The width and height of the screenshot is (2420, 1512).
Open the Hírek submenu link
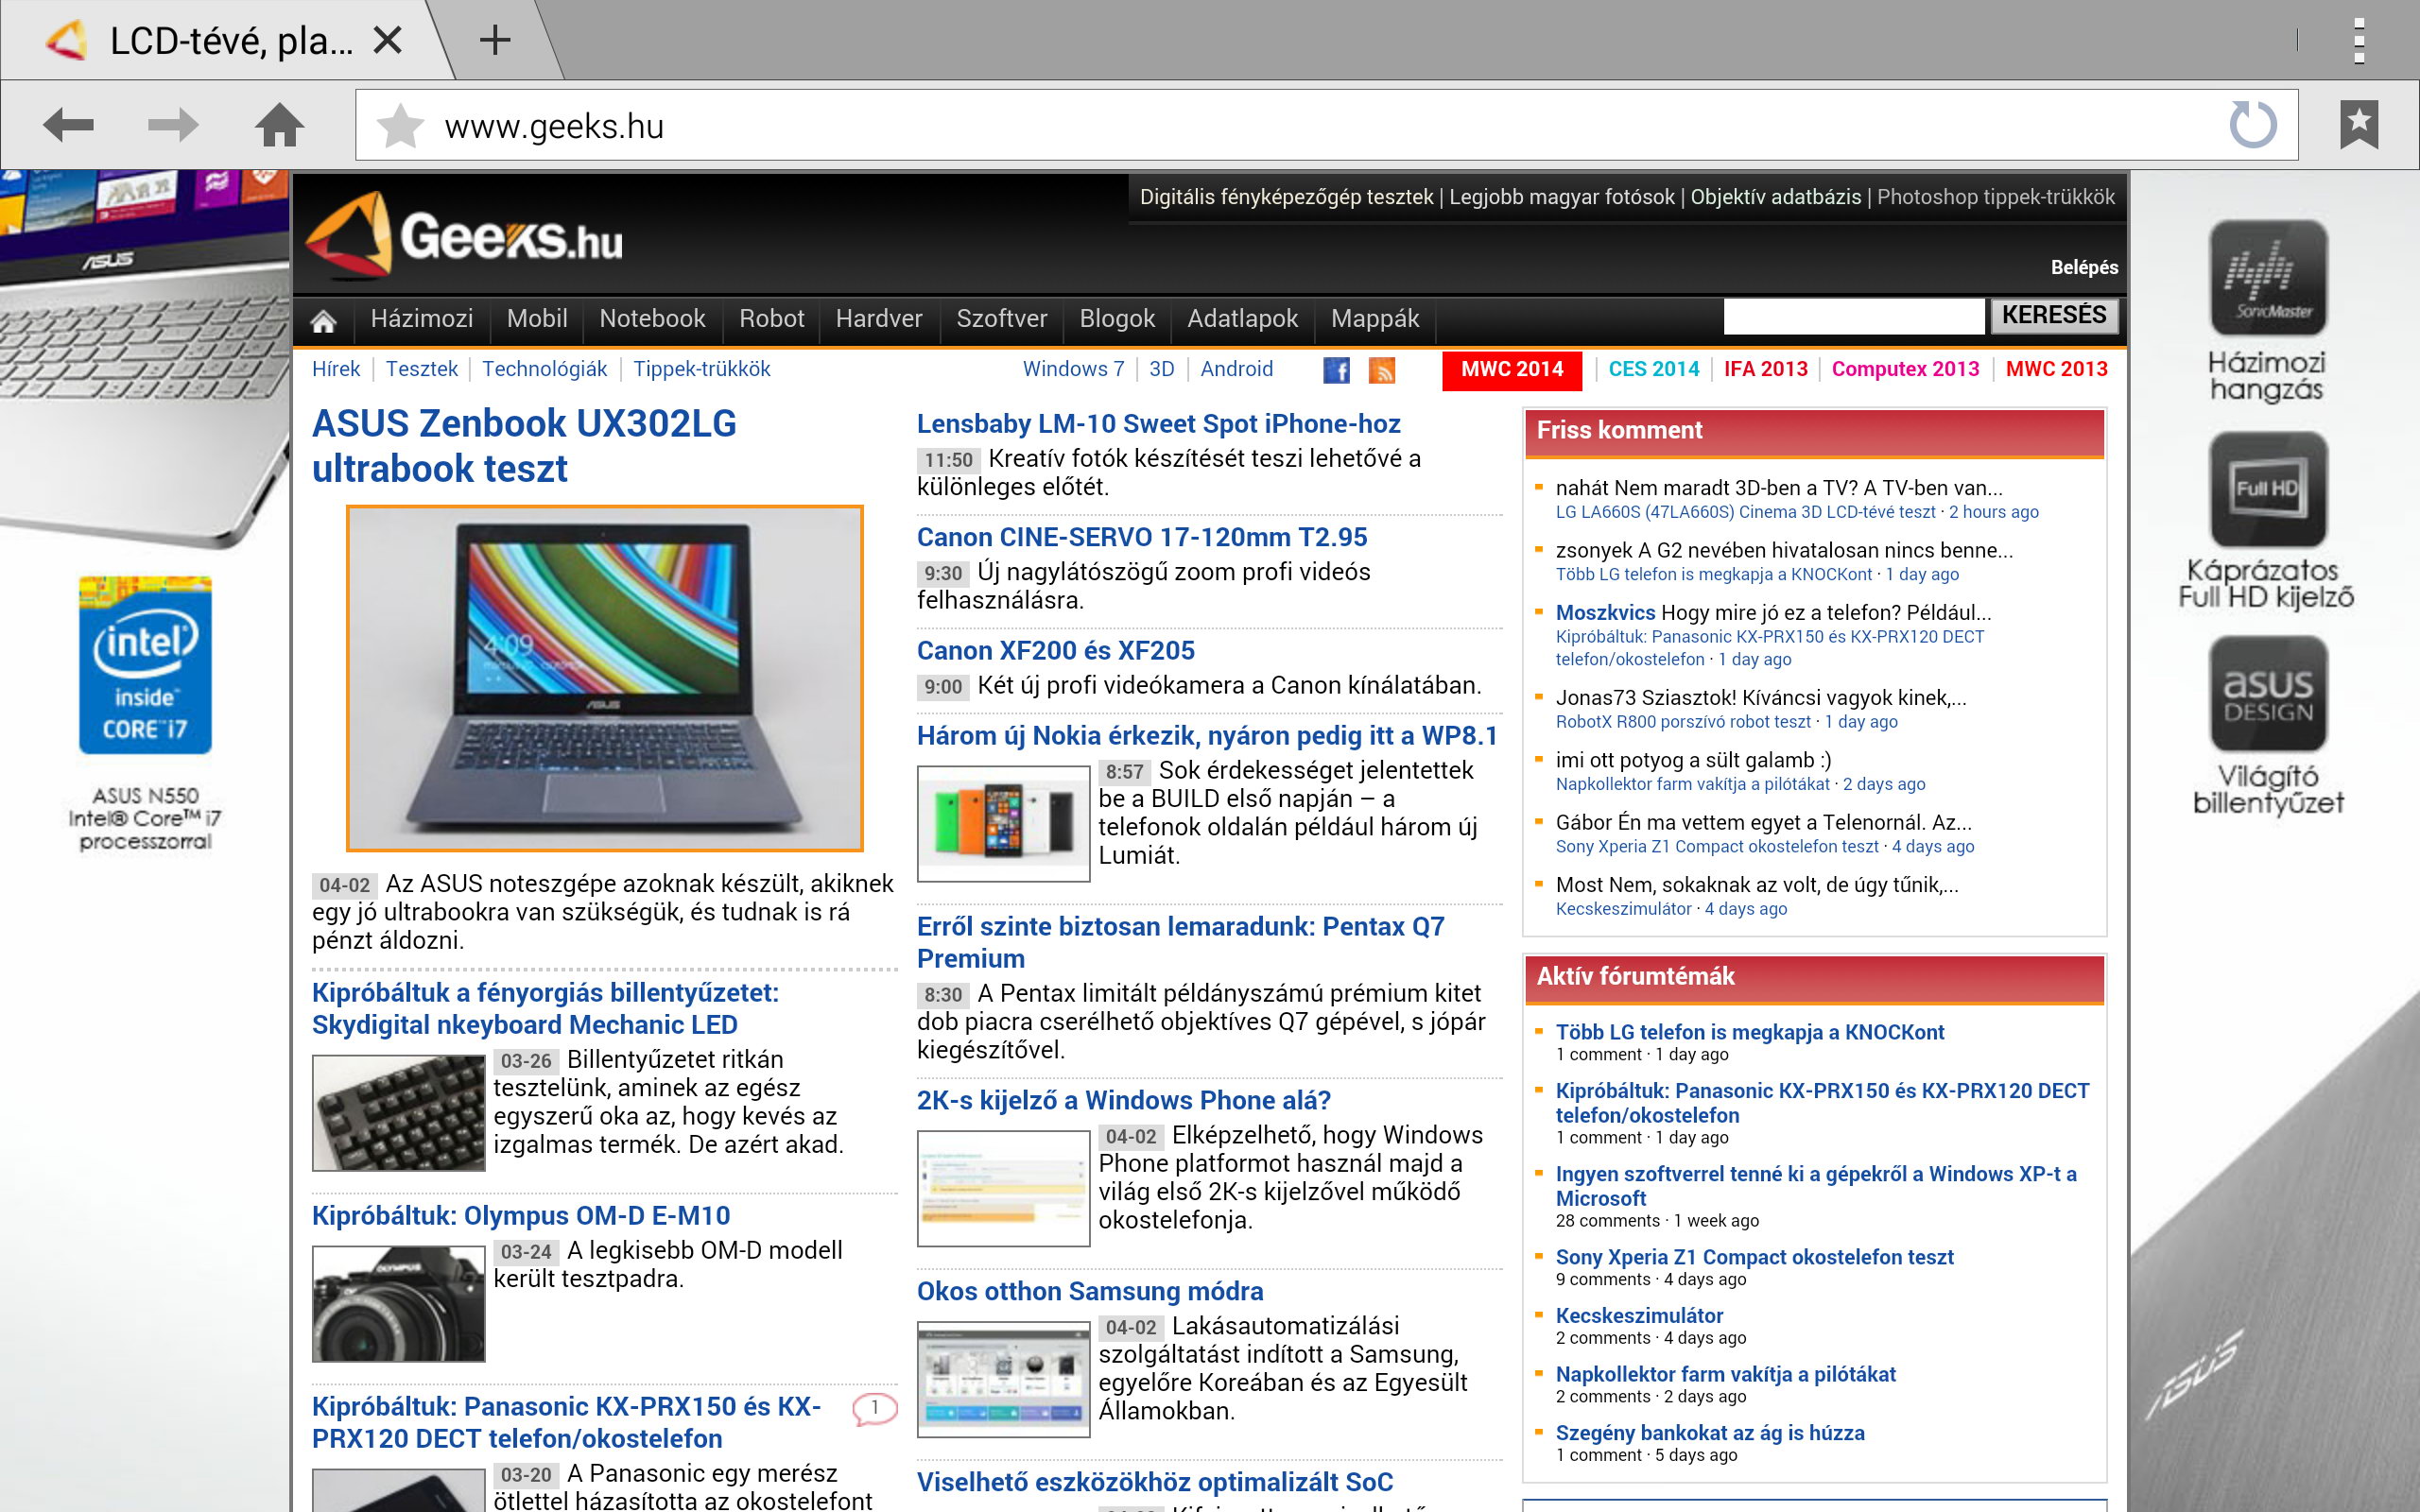point(336,369)
